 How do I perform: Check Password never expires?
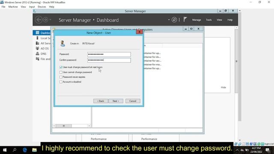(x=61, y=77)
